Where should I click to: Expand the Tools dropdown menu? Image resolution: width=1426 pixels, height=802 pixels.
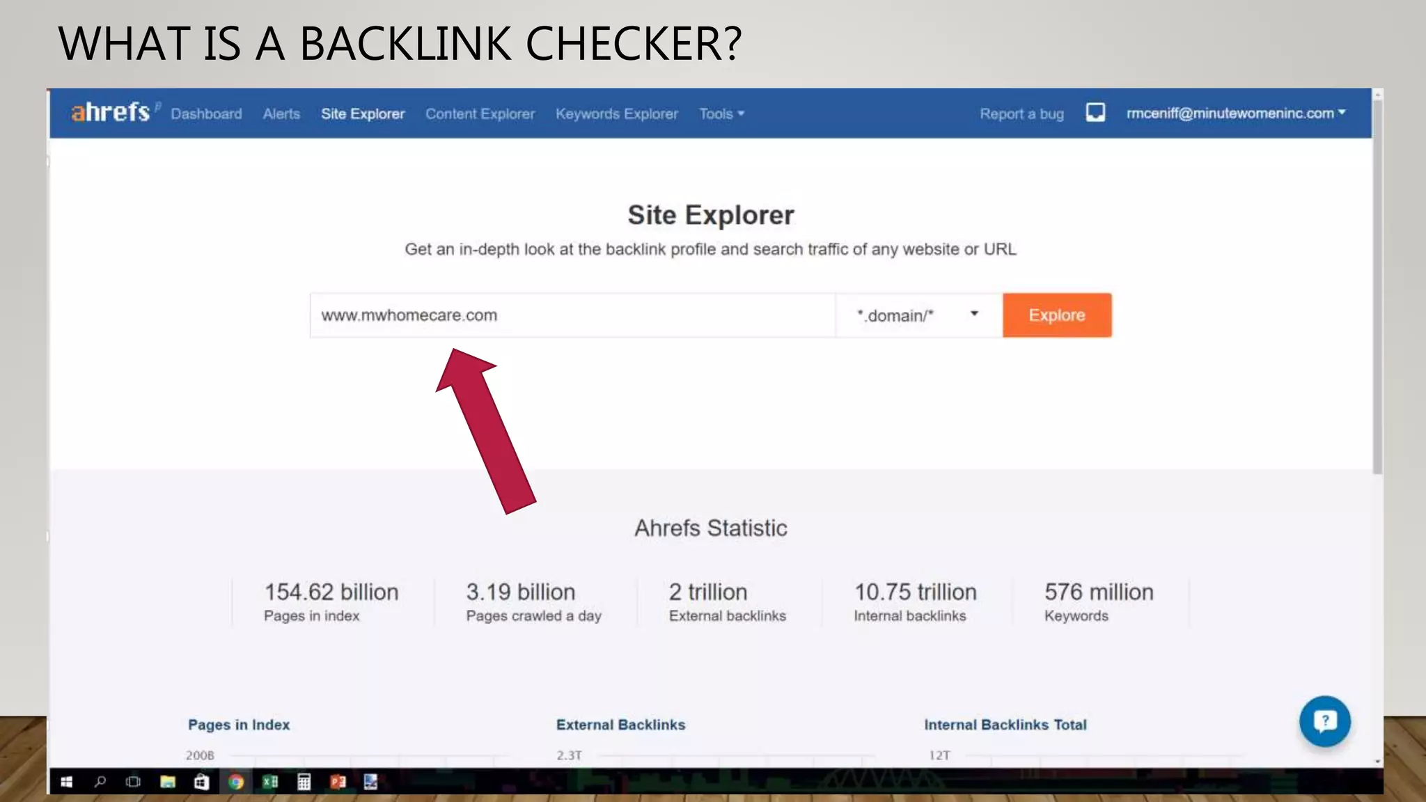tap(721, 113)
